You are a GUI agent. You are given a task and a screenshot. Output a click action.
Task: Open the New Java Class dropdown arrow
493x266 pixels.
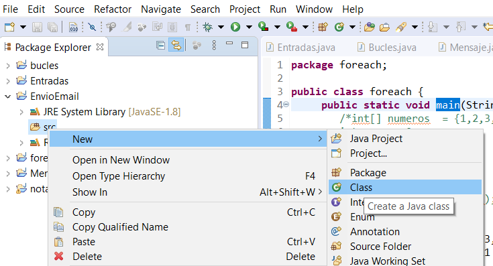coord(352,27)
